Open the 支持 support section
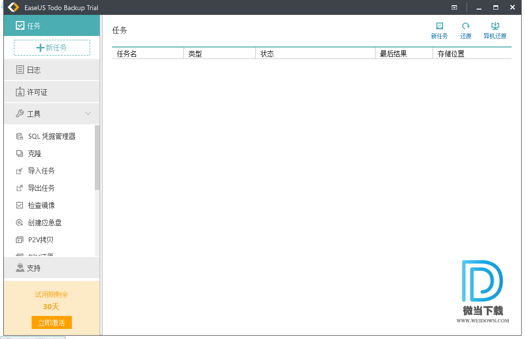Viewport: 525px width, 339px height. [x=52, y=268]
